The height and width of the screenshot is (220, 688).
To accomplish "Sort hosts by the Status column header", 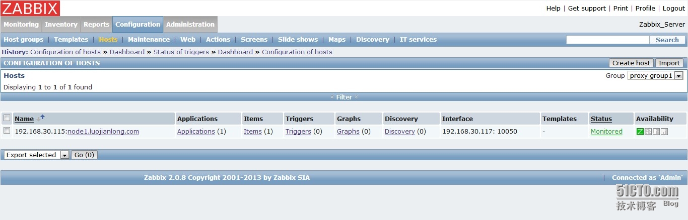I will click(x=601, y=119).
